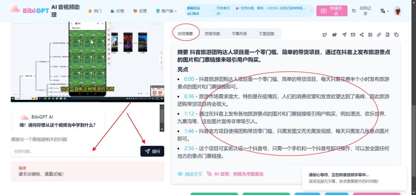The height and width of the screenshot is (195, 416).
Task: Click the share nodes icon
Action: 361,35
